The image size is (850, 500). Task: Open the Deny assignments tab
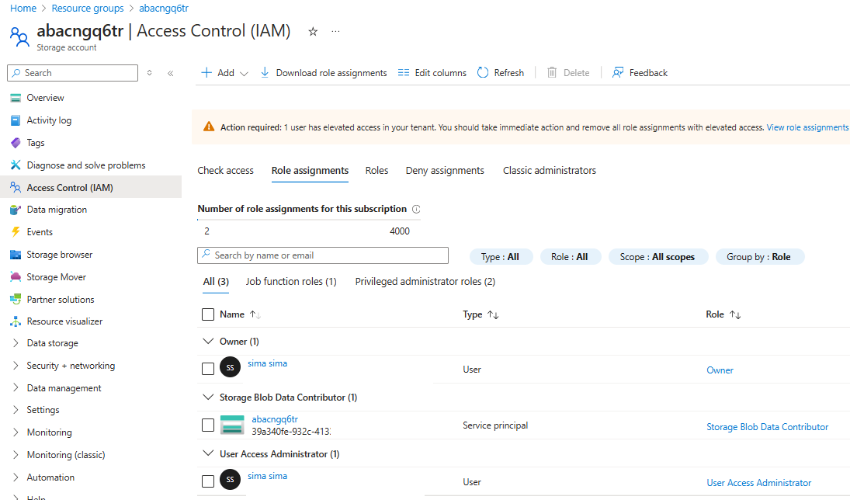pyautogui.click(x=445, y=170)
